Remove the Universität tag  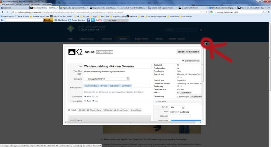[x=131, y=86]
